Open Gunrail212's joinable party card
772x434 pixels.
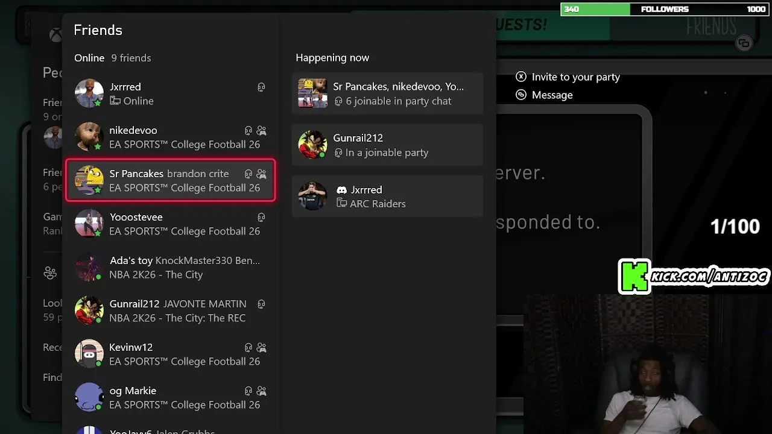[x=387, y=145]
